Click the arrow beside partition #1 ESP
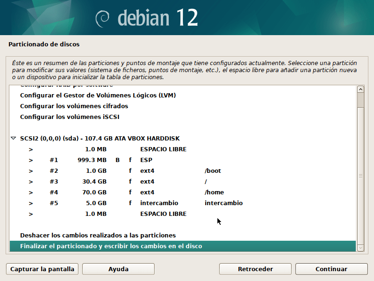Viewport: 374px width, 281px height. tap(31, 160)
